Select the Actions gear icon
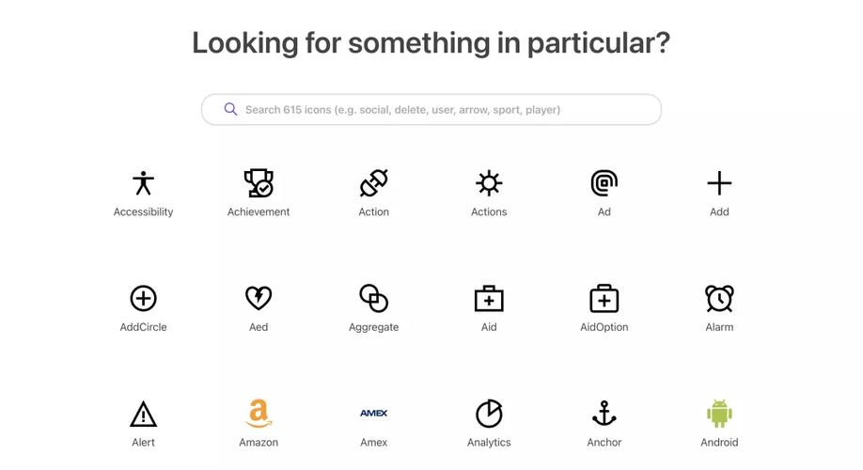The height and width of the screenshot is (470, 863). pyautogui.click(x=489, y=183)
